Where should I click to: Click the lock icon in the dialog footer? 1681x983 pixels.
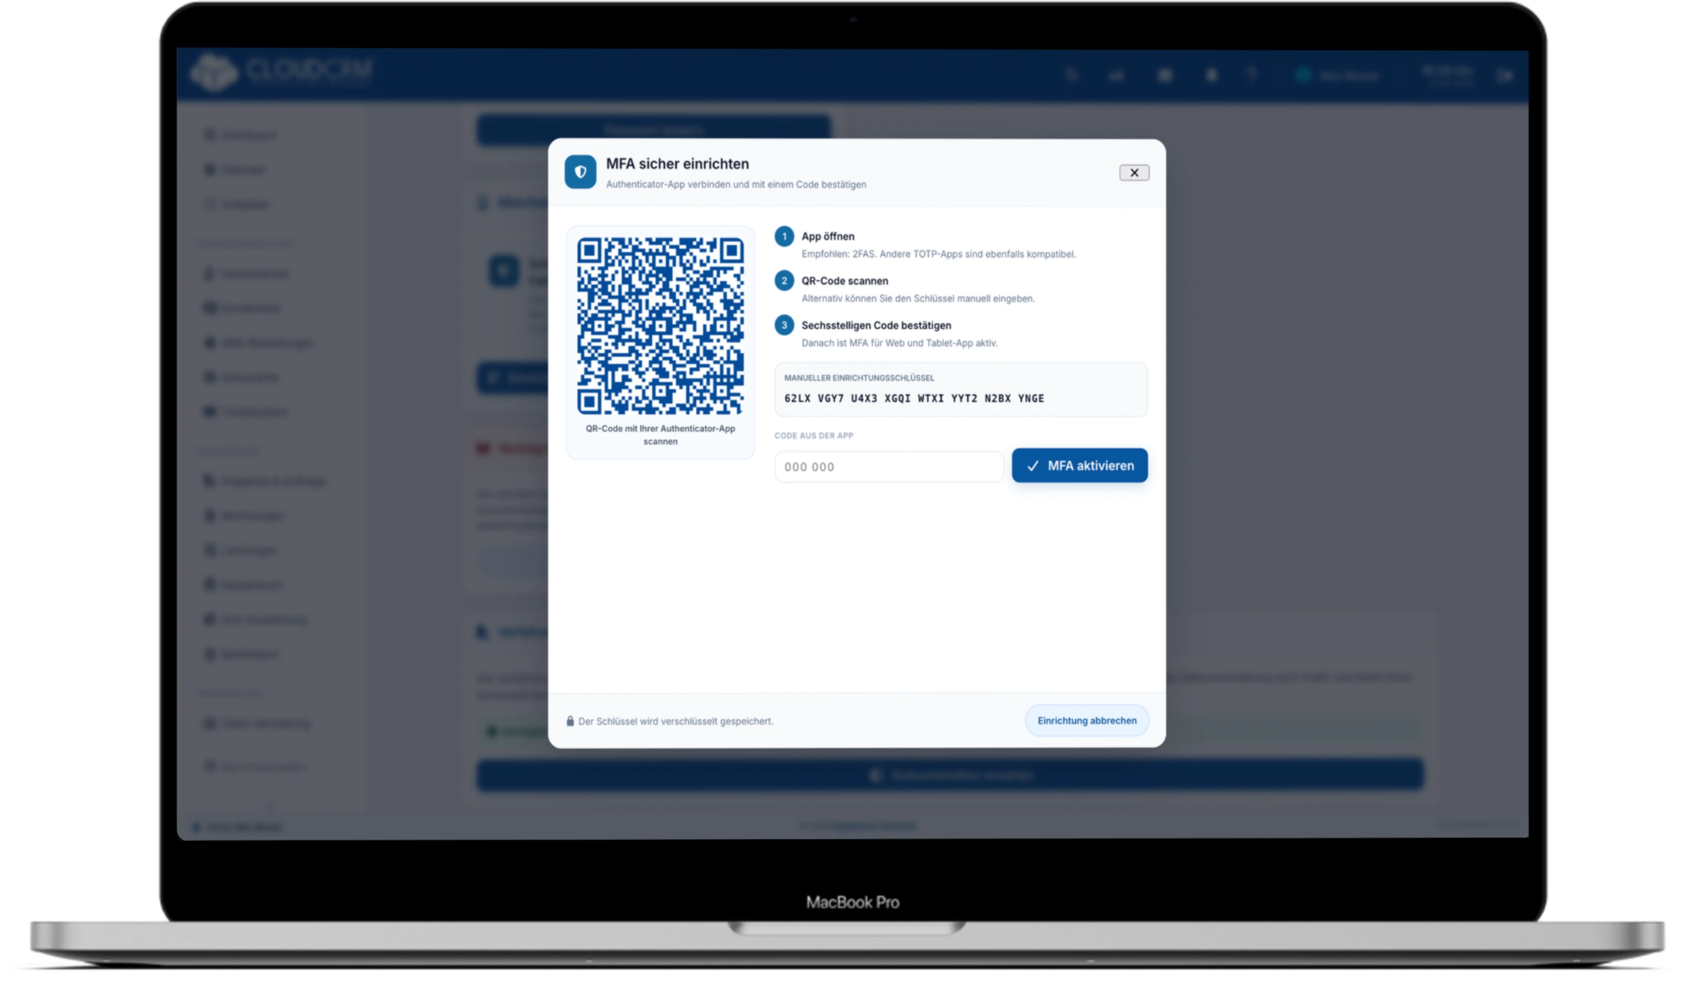point(571,721)
